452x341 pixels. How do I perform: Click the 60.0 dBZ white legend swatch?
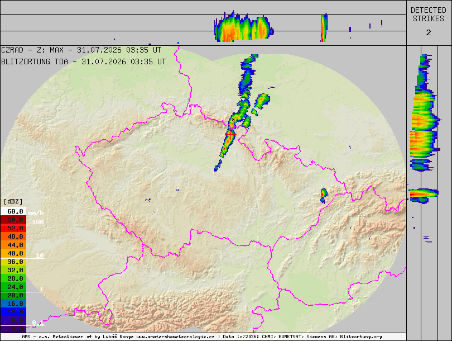click(x=13, y=211)
